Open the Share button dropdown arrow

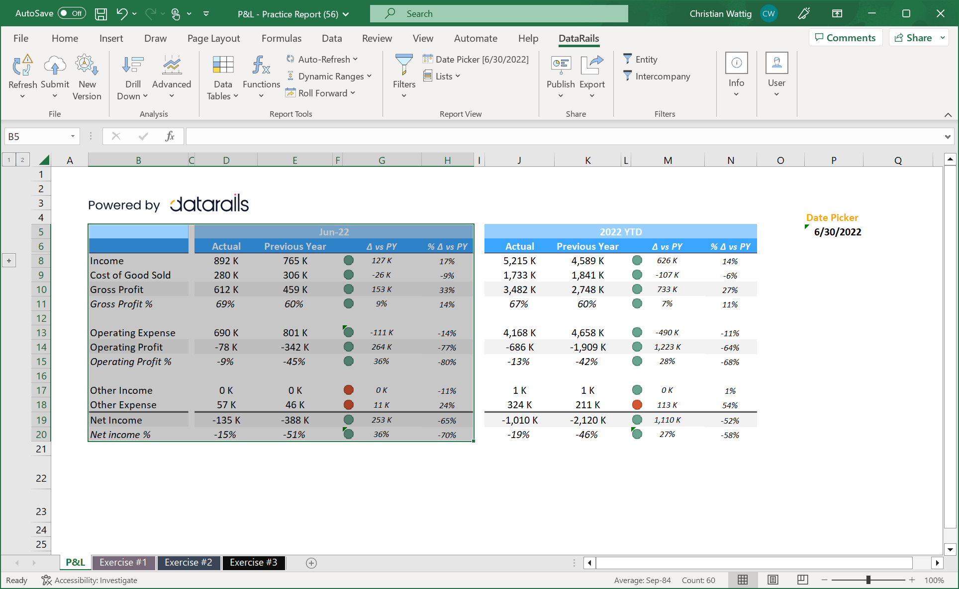(943, 38)
